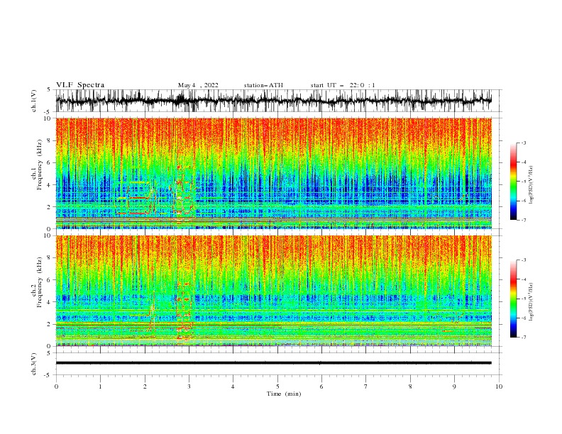Screen dimensions: 562x434
Task: Click the date label 'May 4 , 2022'
Action: pyautogui.click(x=198, y=85)
